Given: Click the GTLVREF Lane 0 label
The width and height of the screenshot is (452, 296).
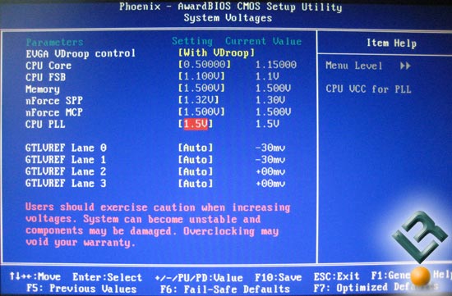Looking at the screenshot, I should click(66, 148).
